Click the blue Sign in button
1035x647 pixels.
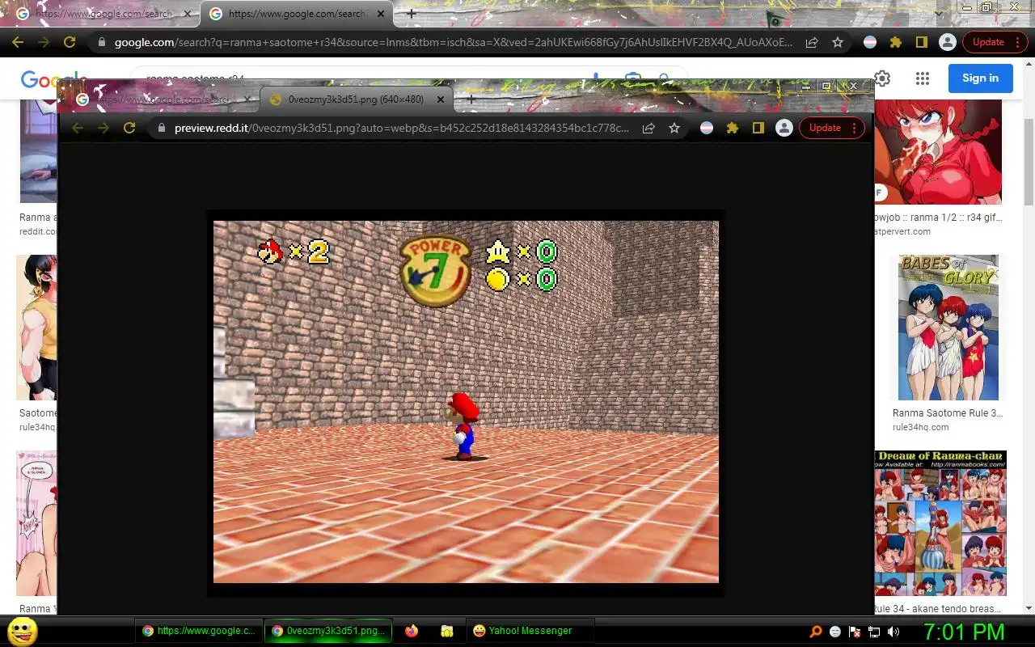981,78
